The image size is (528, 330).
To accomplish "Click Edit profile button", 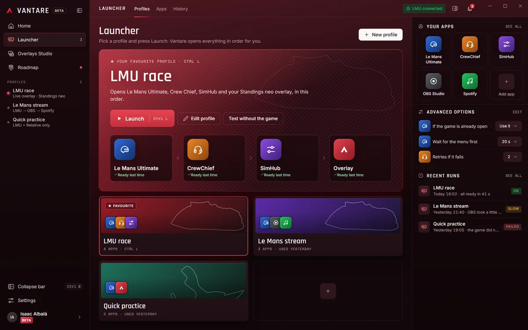I will (x=199, y=118).
